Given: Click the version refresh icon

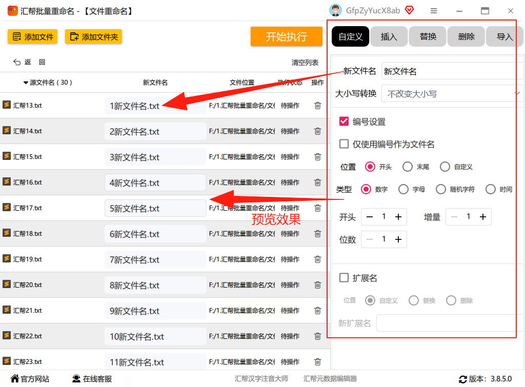Looking at the screenshot, I should coord(463,379).
